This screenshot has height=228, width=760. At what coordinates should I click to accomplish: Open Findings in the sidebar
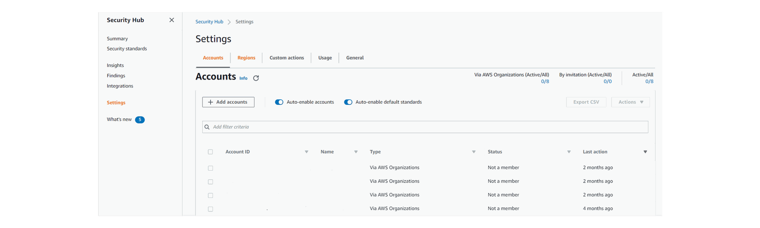click(116, 76)
